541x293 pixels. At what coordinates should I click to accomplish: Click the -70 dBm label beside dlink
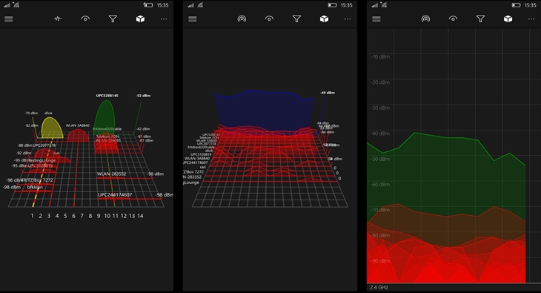pos(31,113)
